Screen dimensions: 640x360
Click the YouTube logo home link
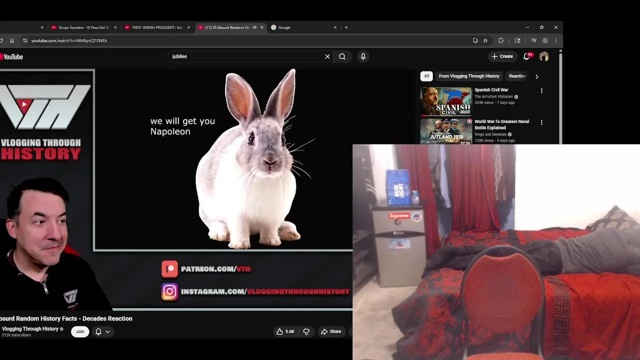tap(11, 56)
